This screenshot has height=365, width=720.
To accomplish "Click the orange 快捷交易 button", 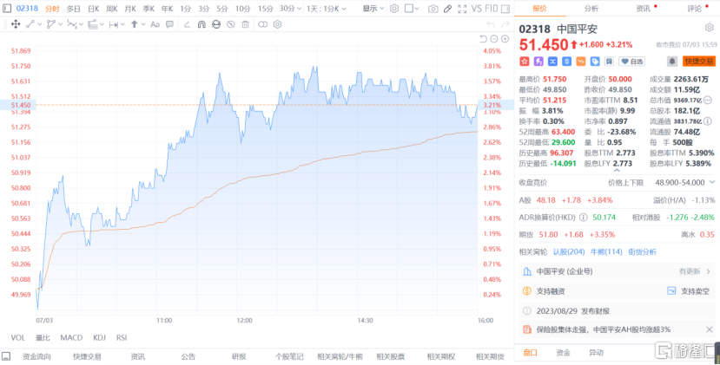I will (699, 61).
